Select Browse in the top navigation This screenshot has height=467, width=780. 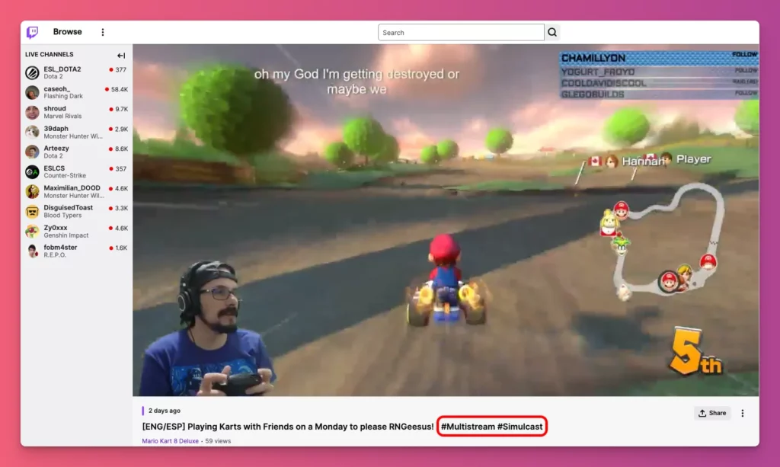(67, 31)
